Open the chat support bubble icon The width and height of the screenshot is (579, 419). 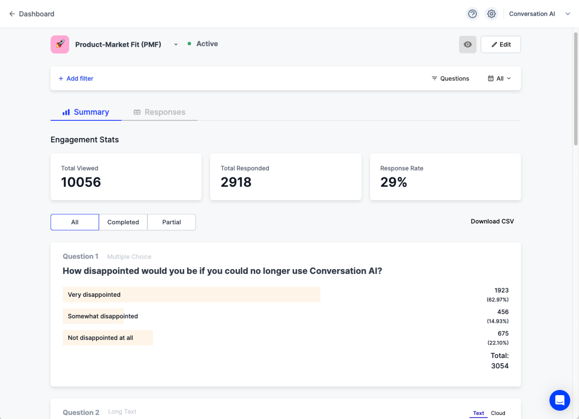click(x=559, y=400)
